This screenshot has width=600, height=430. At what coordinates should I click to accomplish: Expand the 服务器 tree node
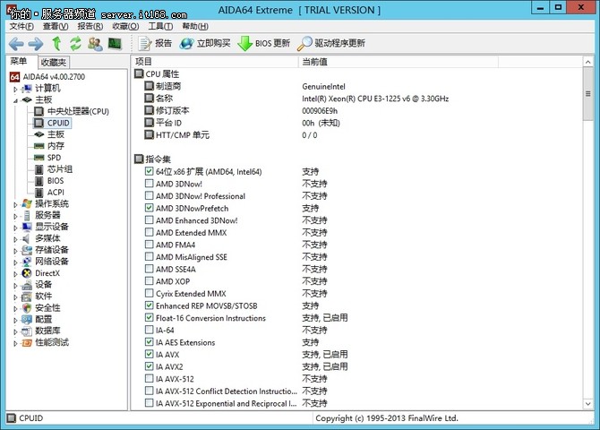click(x=16, y=216)
